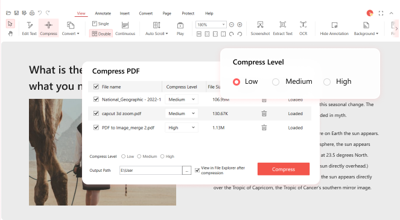The width and height of the screenshot is (400, 220).
Task: Show more toolbar items with right arrow
Action: tap(396, 28)
